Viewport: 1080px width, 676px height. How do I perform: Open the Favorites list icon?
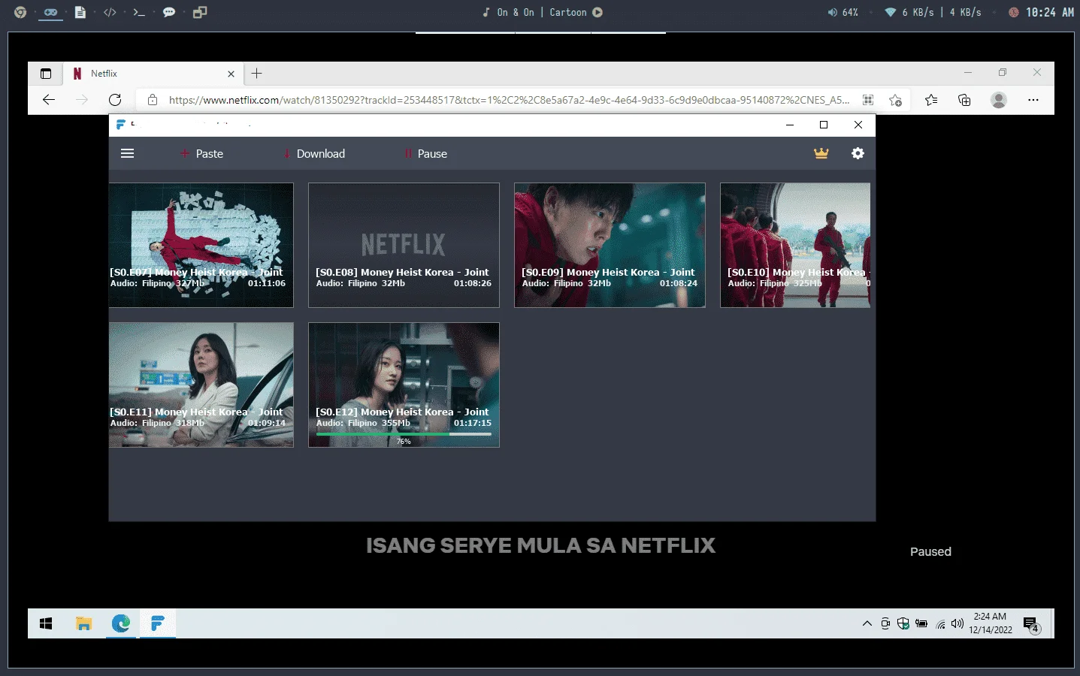[x=931, y=100]
